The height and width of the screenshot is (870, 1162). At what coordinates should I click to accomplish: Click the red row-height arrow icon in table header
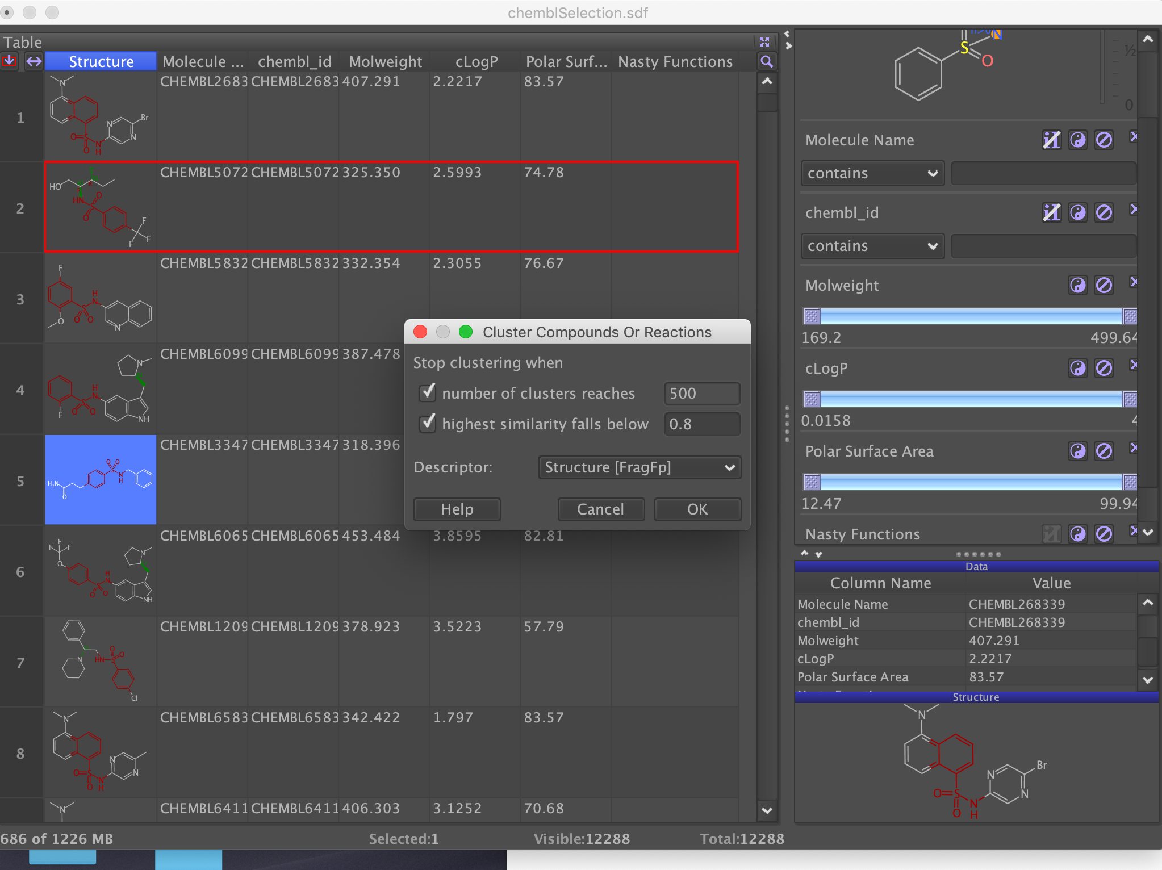(x=10, y=61)
